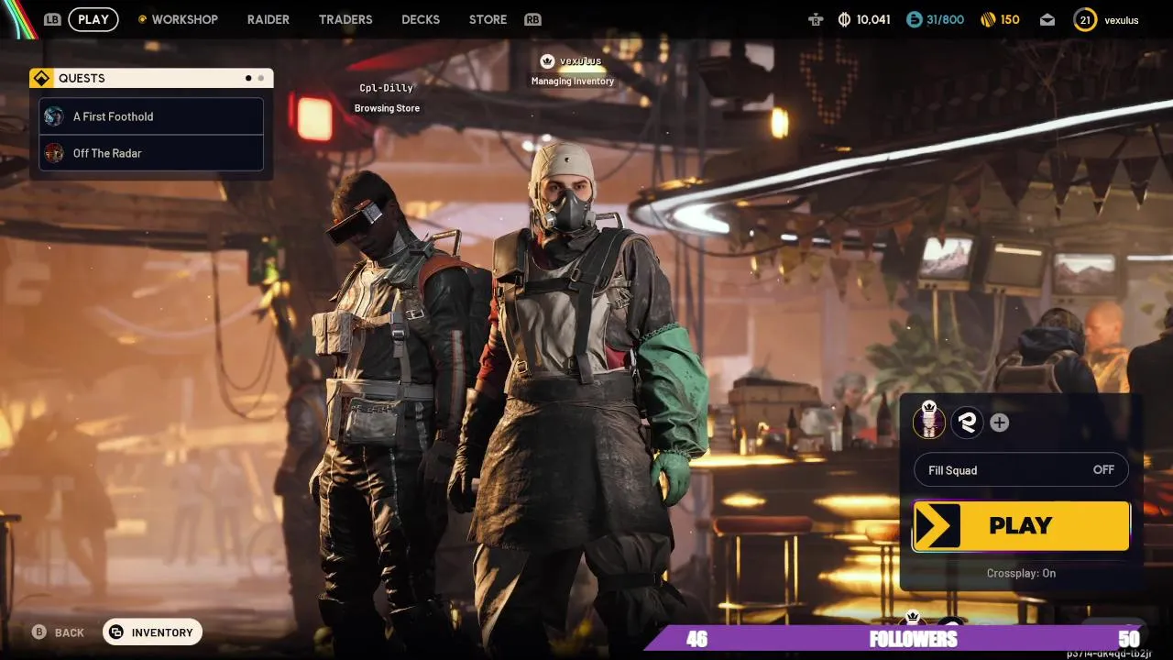
Task: Click the yellow Quests diamond icon
Action: coord(41,78)
